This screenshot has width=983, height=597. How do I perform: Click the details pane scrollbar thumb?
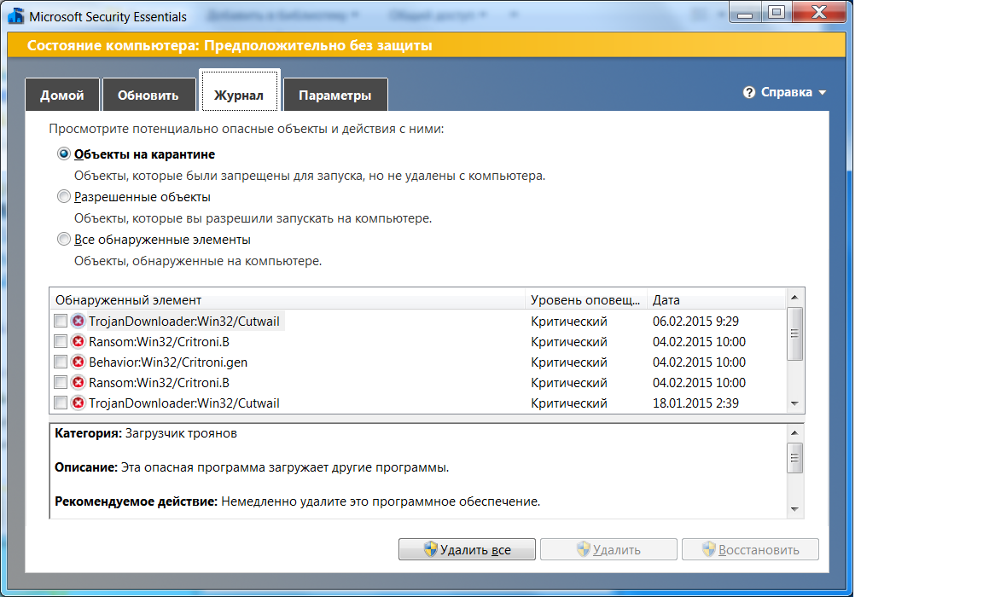coord(794,458)
